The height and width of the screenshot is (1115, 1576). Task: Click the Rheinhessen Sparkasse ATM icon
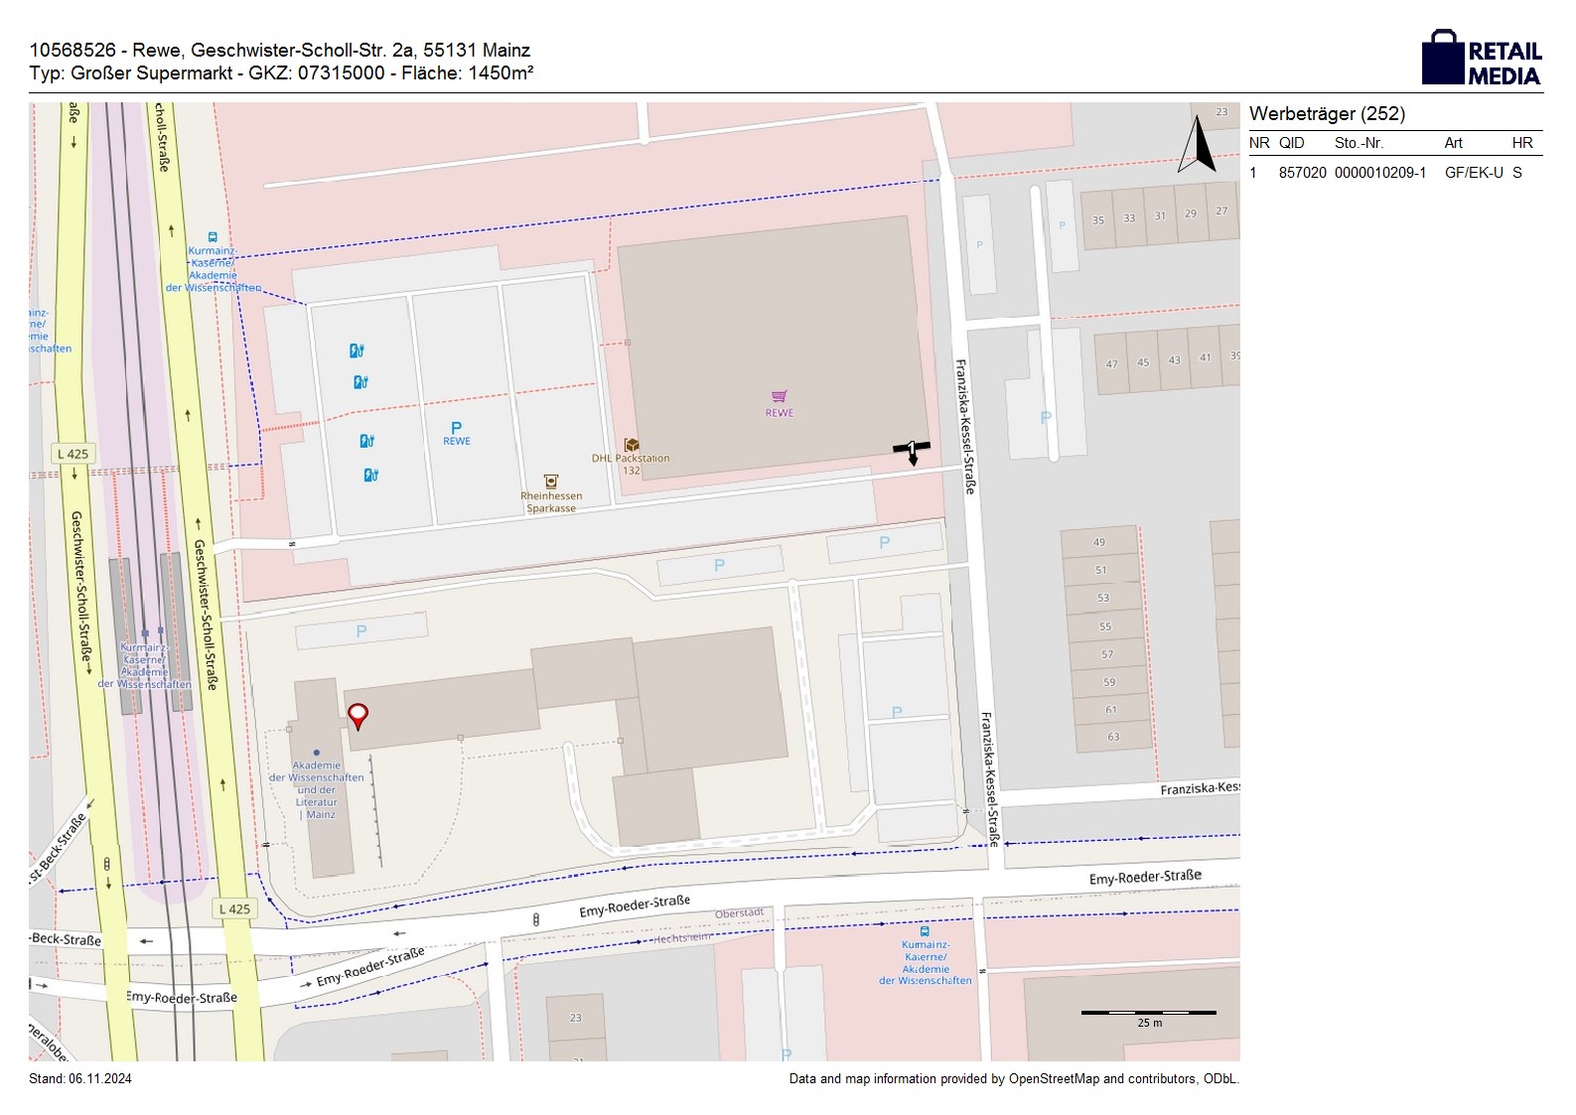click(x=551, y=482)
